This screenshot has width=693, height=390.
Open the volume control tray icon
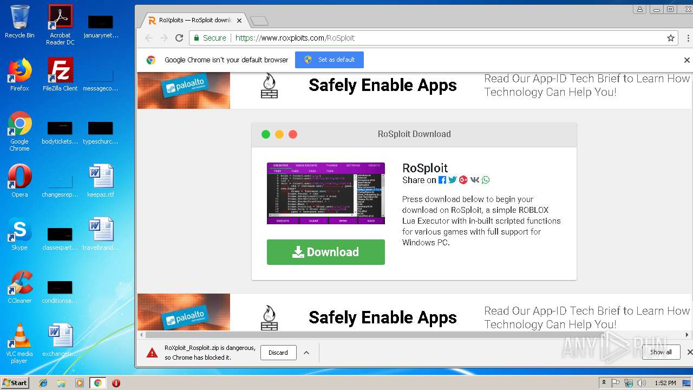pyautogui.click(x=642, y=383)
